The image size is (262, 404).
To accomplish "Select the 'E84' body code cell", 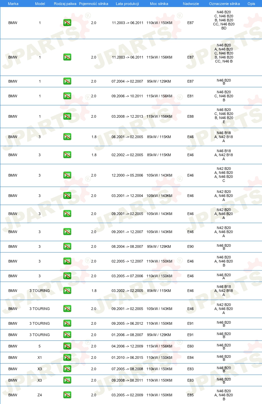I will pyautogui.click(x=190, y=358).
